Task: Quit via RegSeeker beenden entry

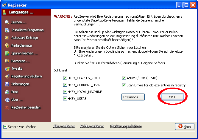Action: pos(26,107)
